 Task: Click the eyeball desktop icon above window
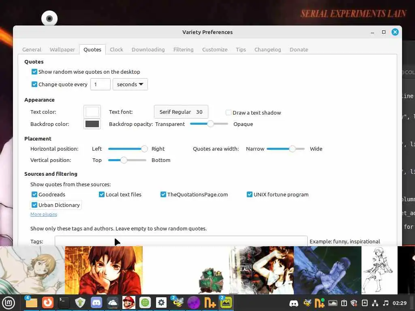point(49,19)
